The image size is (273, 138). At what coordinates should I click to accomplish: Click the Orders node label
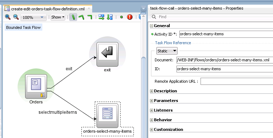[36, 102]
